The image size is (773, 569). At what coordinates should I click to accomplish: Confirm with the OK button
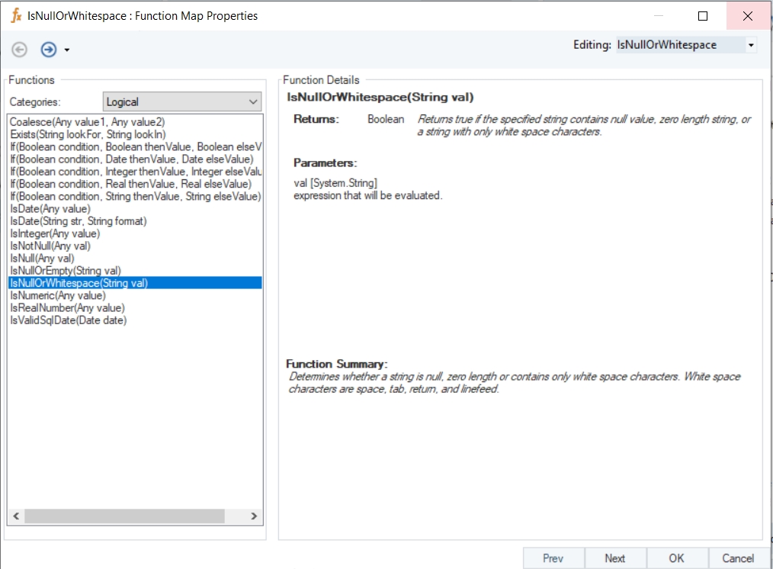[x=676, y=558]
